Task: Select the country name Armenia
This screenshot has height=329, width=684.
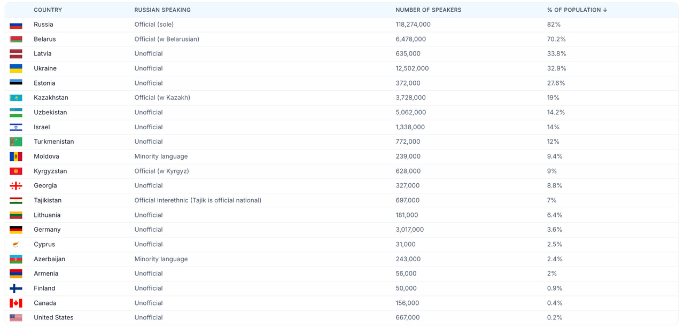Action: [46, 274]
